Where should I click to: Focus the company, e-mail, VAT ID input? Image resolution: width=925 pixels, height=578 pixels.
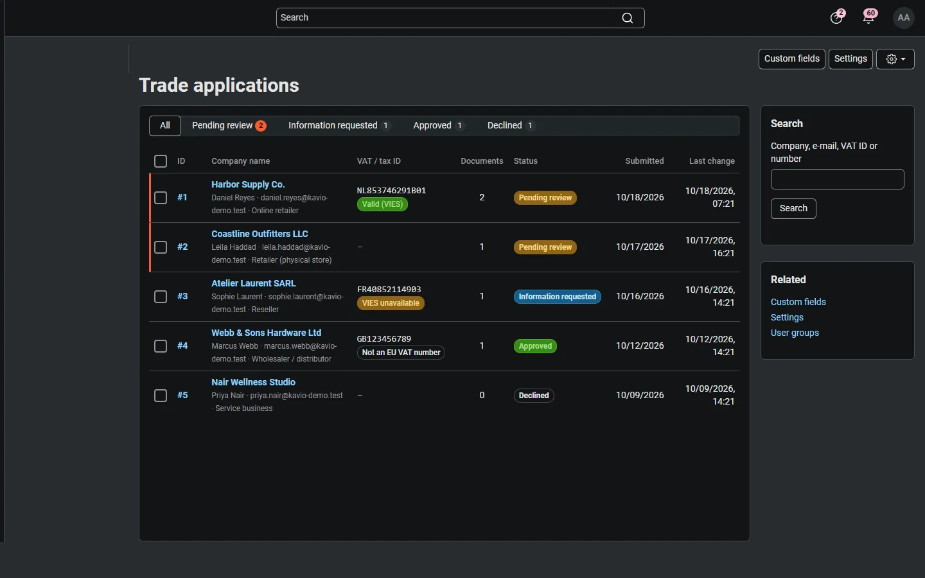coord(838,179)
